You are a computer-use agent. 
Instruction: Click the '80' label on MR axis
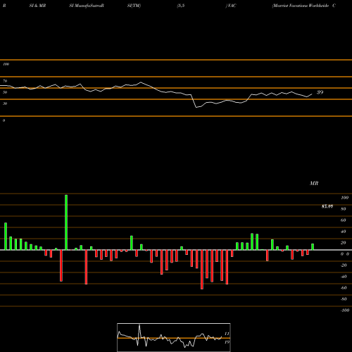point(344,209)
